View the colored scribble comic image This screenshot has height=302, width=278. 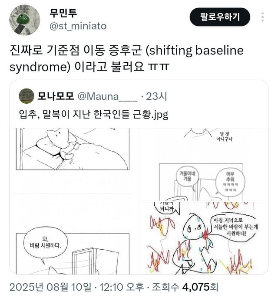tap(204, 238)
